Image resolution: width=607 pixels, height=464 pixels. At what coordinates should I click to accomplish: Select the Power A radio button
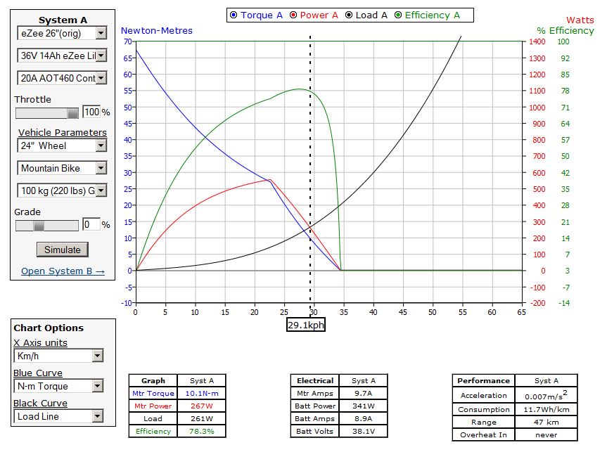(293, 15)
